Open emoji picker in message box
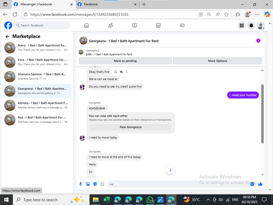Screen dimensions: 273x205 coord(252,184)
